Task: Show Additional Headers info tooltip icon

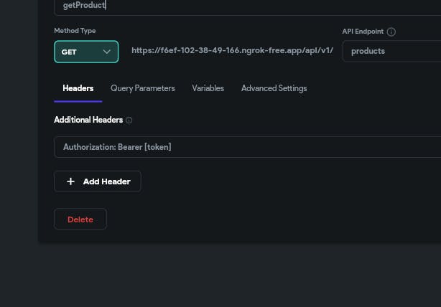Action: point(129,121)
